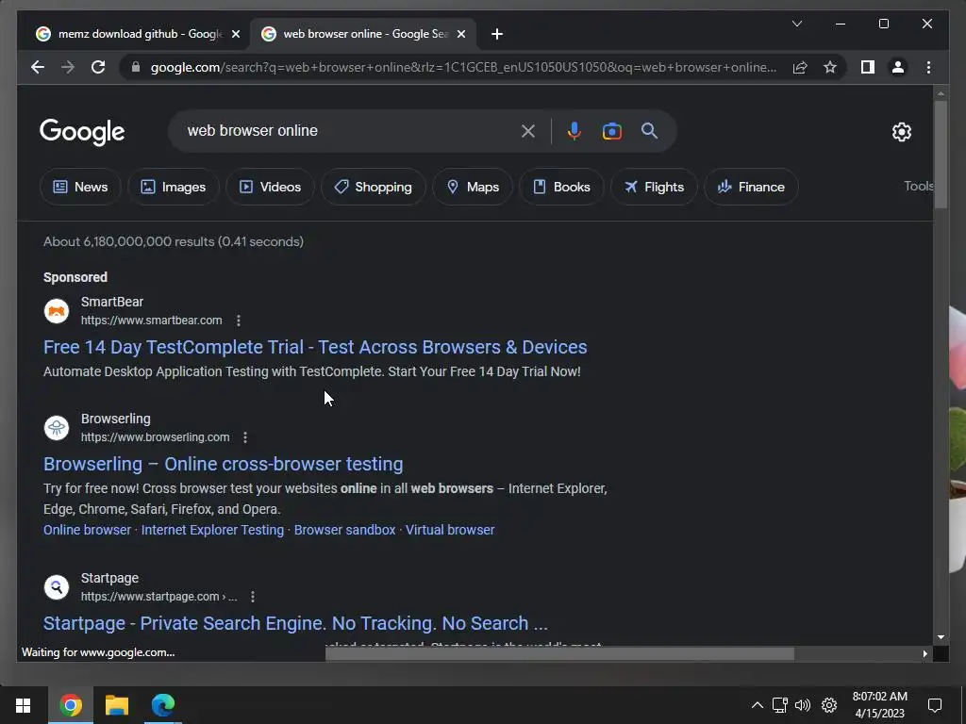Click the vertical scrollbar thumb
This screenshot has width=966, height=724.
coord(941,156)
